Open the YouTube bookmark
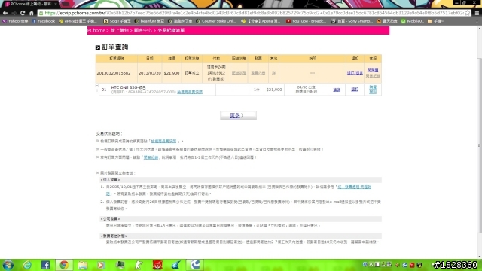This screenshot has width=482, height=271. tap(307, 21)
